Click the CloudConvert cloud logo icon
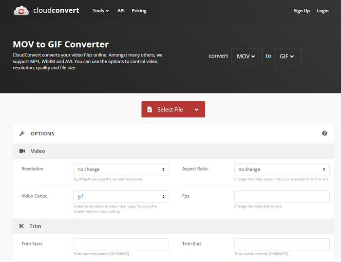 [x=21, y=10]
